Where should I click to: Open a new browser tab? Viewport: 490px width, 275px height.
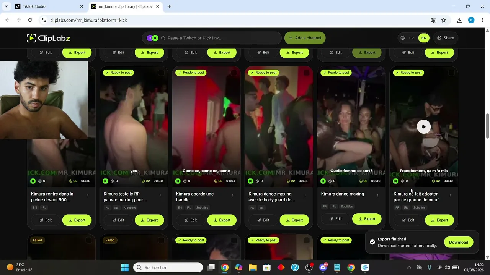click(169, 6)
